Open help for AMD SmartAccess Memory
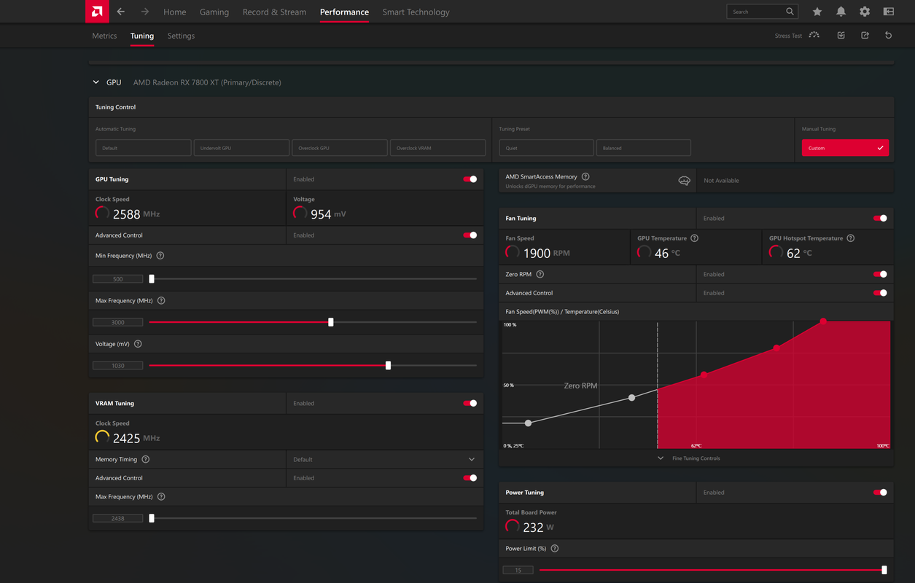 585,177
